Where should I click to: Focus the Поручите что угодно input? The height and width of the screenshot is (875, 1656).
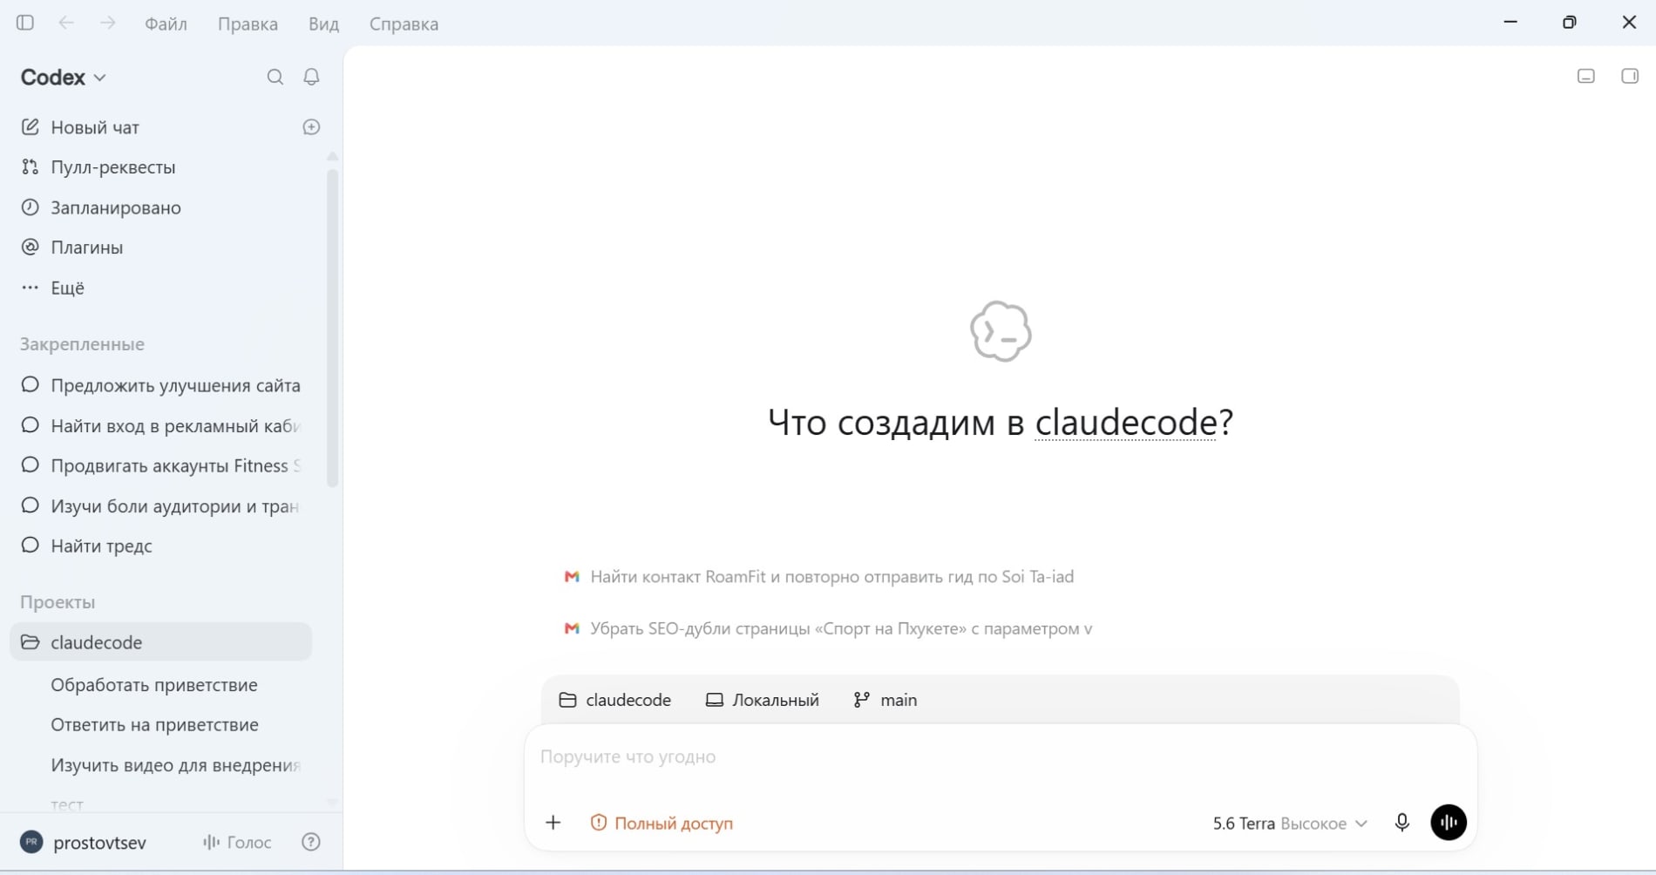pyautogui.click(x=1000, y=756)
